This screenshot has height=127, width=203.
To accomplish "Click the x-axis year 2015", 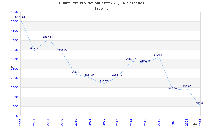I will (x=145, y=122).
